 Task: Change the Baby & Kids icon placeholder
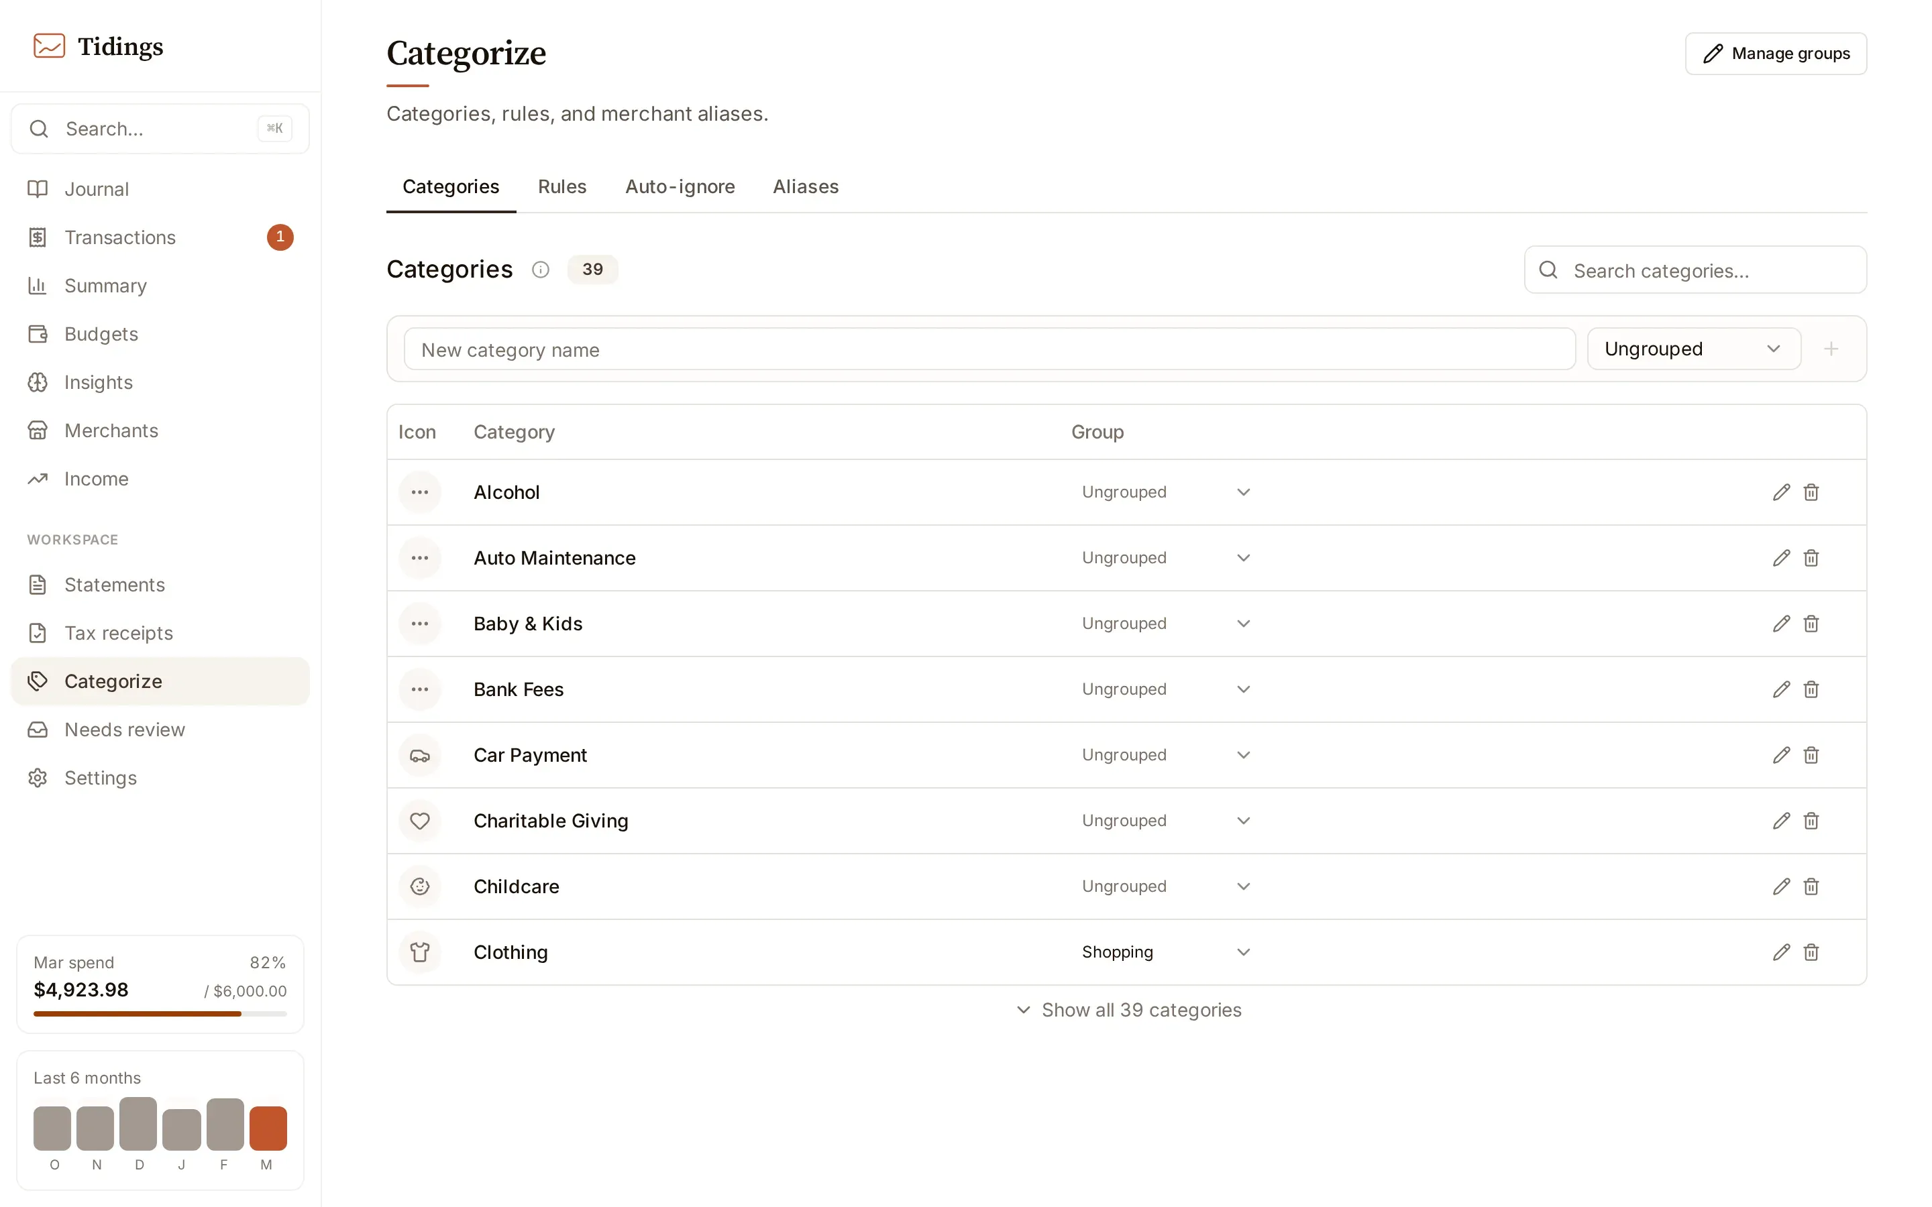click(420, 624)
